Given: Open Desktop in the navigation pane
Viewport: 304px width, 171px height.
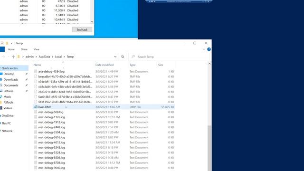Looking at the screenshot, I should point(9,74).
